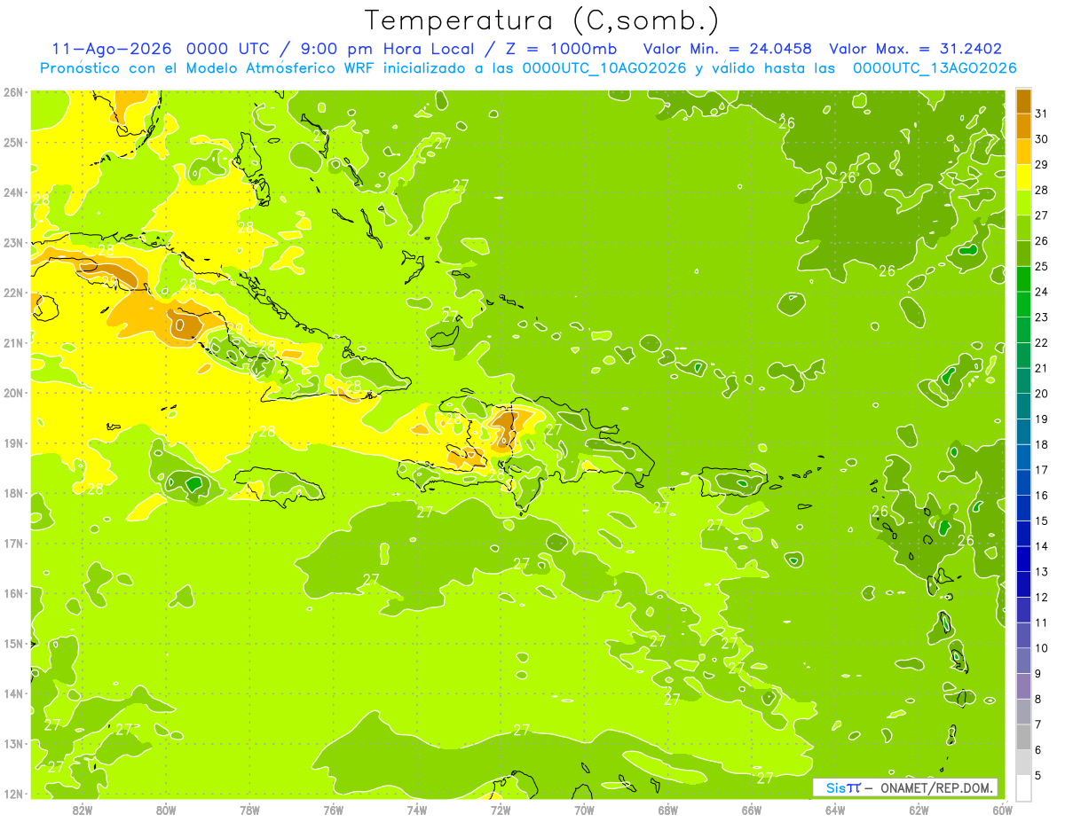
Task: Click the legend segment between 24 and 25
Action: pos(1023,278)
